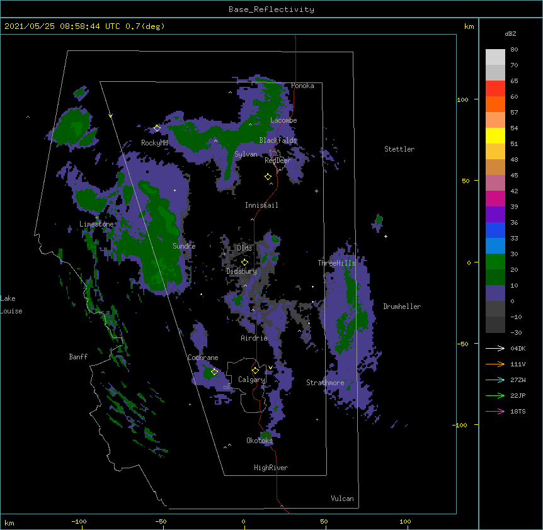Viewport: 543px width, 530px height.
Task: Click the white 04DK arrow in legend
Action: click(x=495, y=348)
